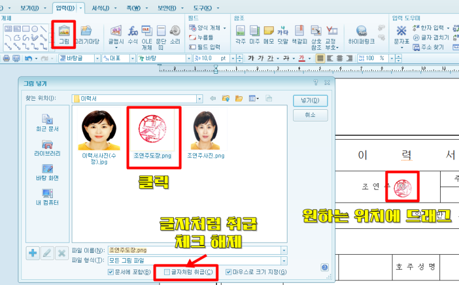Open the 도구 menu
459x285 pixels.
pyautogui.click(x=203, y=8)
